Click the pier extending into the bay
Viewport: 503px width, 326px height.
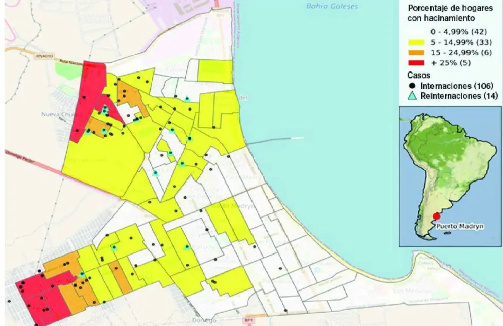[276, 140]
